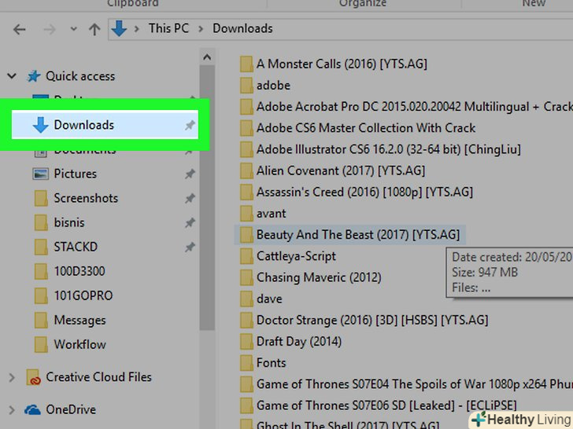Screen dimensions: 573x429
Task: Open the chevron before This PC
Action: (137, 28)
